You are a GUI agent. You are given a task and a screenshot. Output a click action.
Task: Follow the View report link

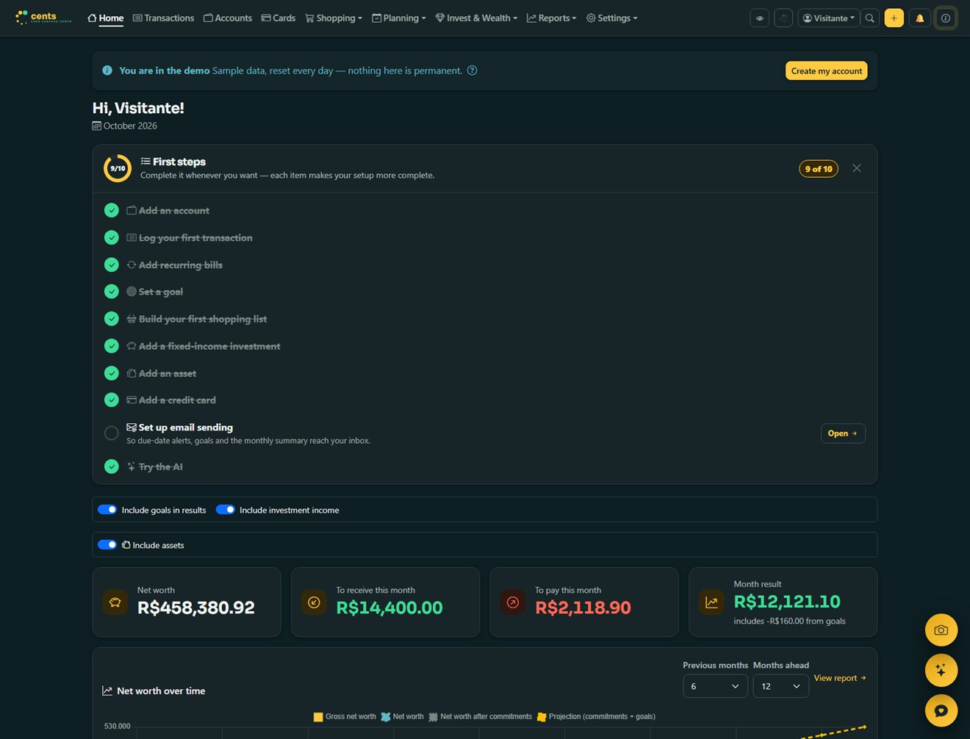click(x=840, y=678)
